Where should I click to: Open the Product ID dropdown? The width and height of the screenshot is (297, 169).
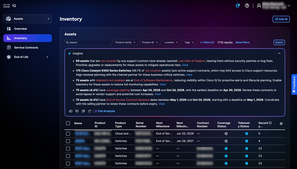click(x=150, y=42)
